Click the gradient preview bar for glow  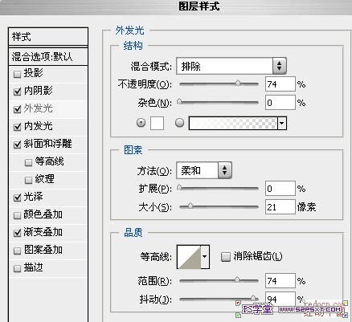tap(233, 124)
